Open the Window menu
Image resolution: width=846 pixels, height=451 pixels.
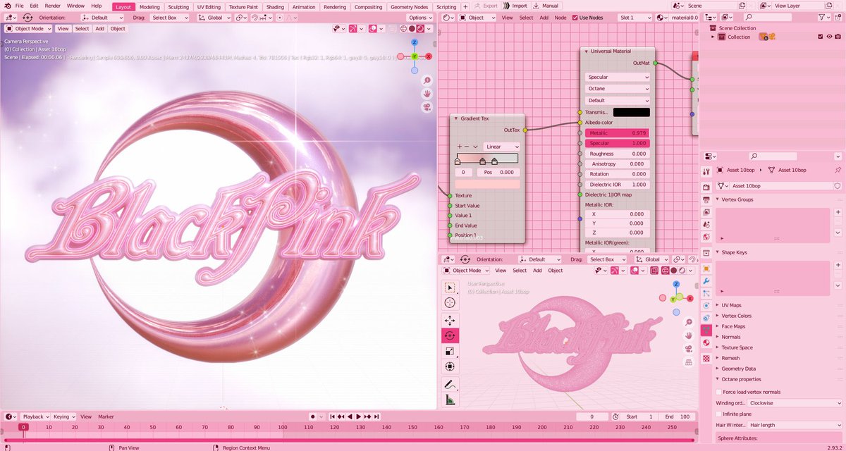(x=75, y=6)
